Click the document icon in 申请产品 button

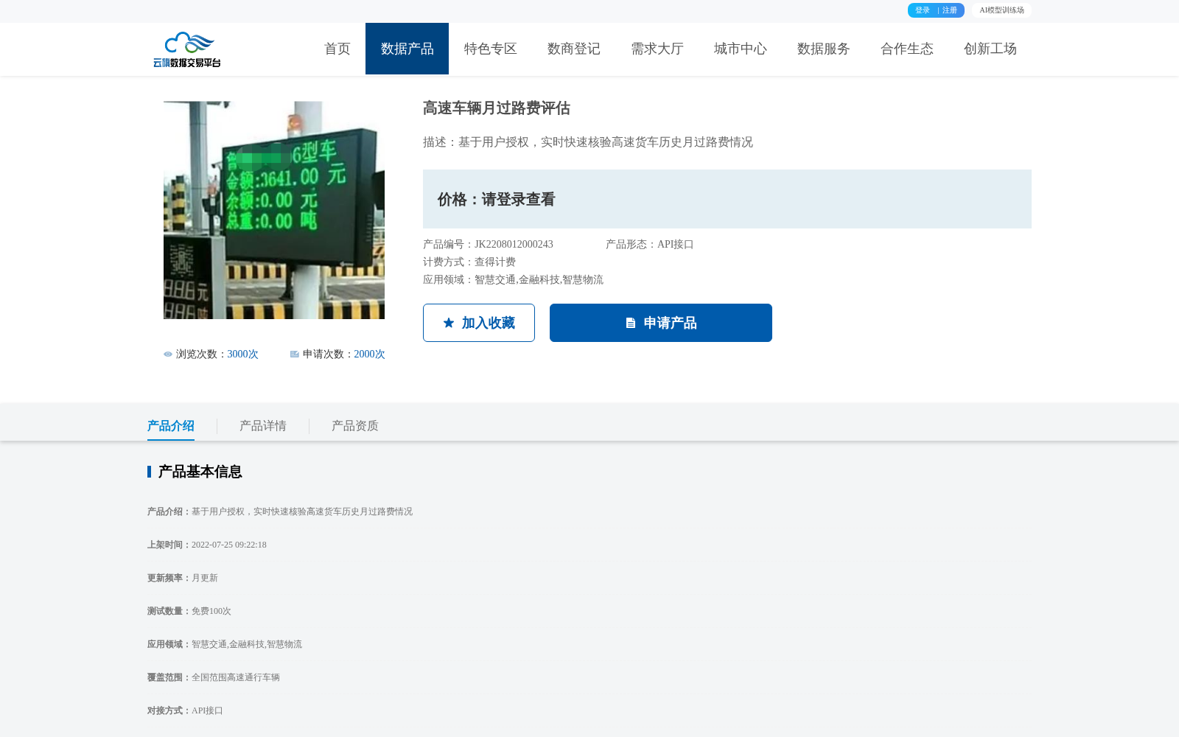point(631,323)
